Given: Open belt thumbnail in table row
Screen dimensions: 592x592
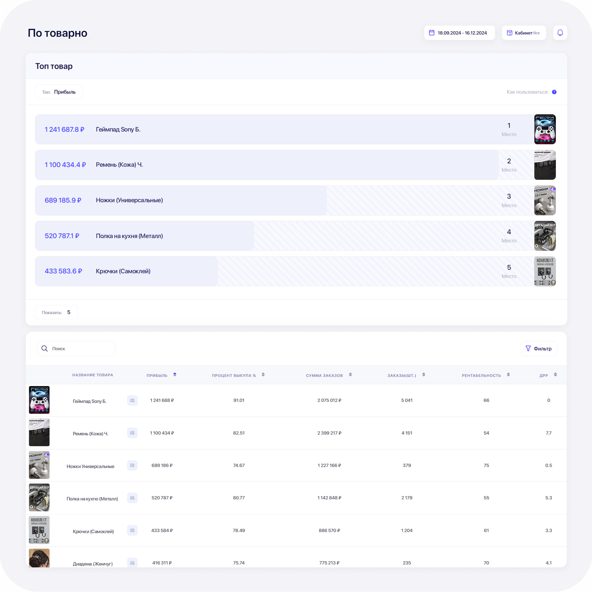Looking at the screenshot, I should (39, 432).
